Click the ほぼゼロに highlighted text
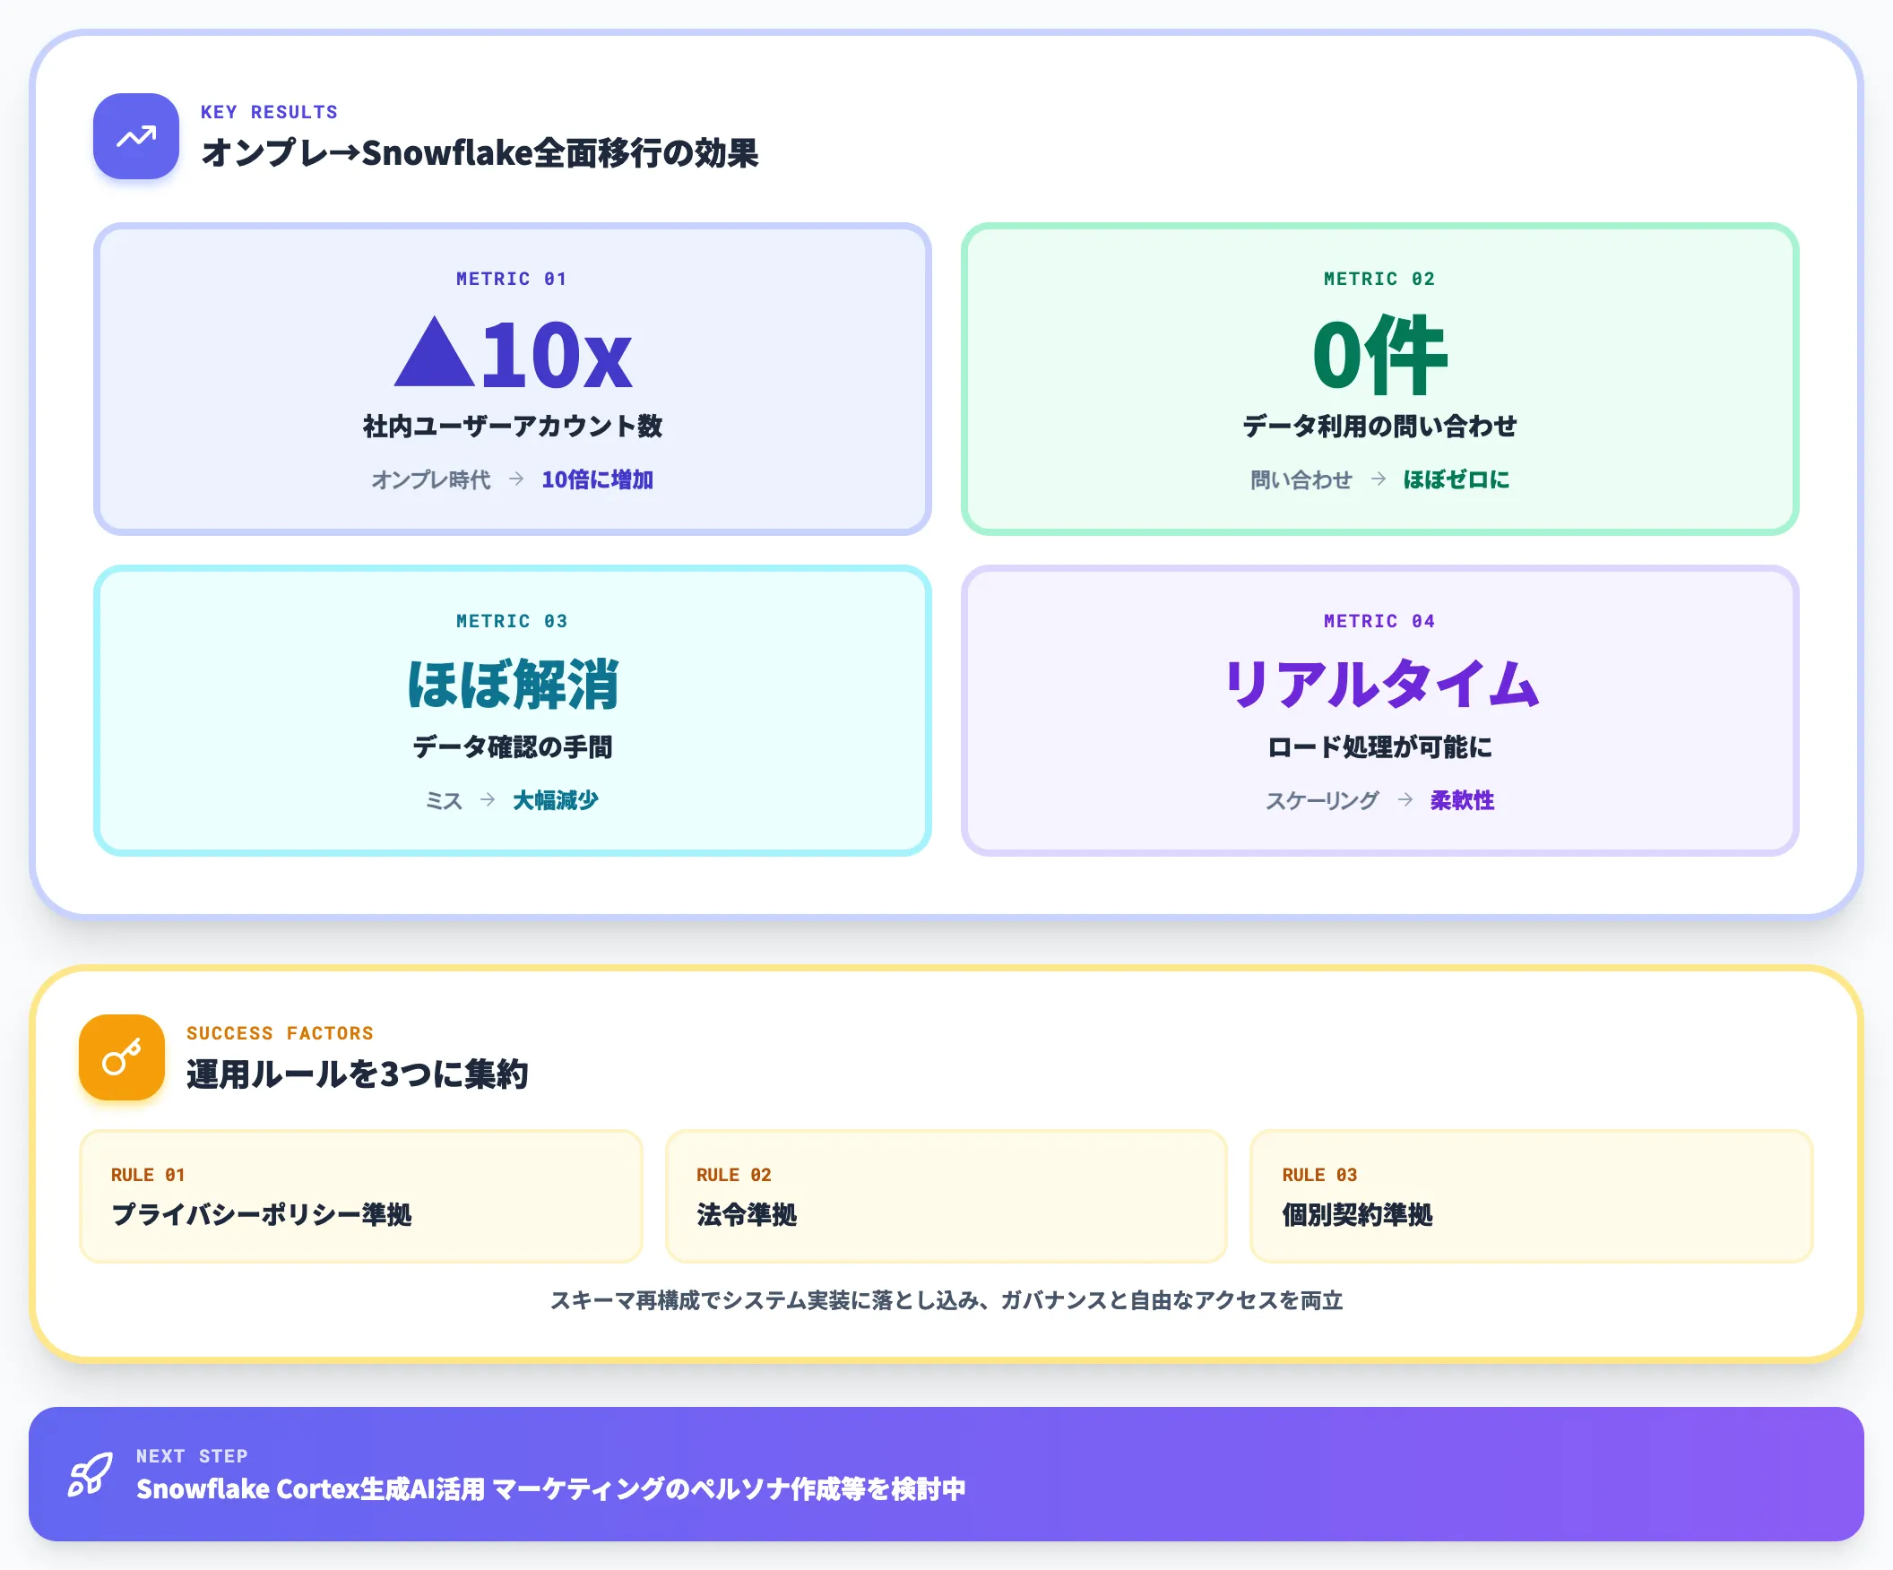Viewport: 1893px width, 1570px height. tap(1456, 479)
